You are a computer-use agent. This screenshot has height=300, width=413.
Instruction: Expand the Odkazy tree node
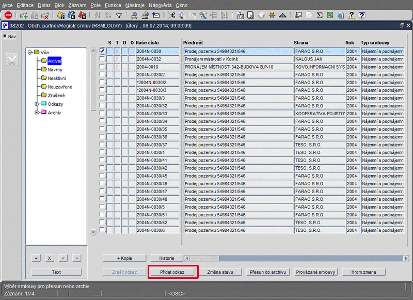click(x=37, y=104)
